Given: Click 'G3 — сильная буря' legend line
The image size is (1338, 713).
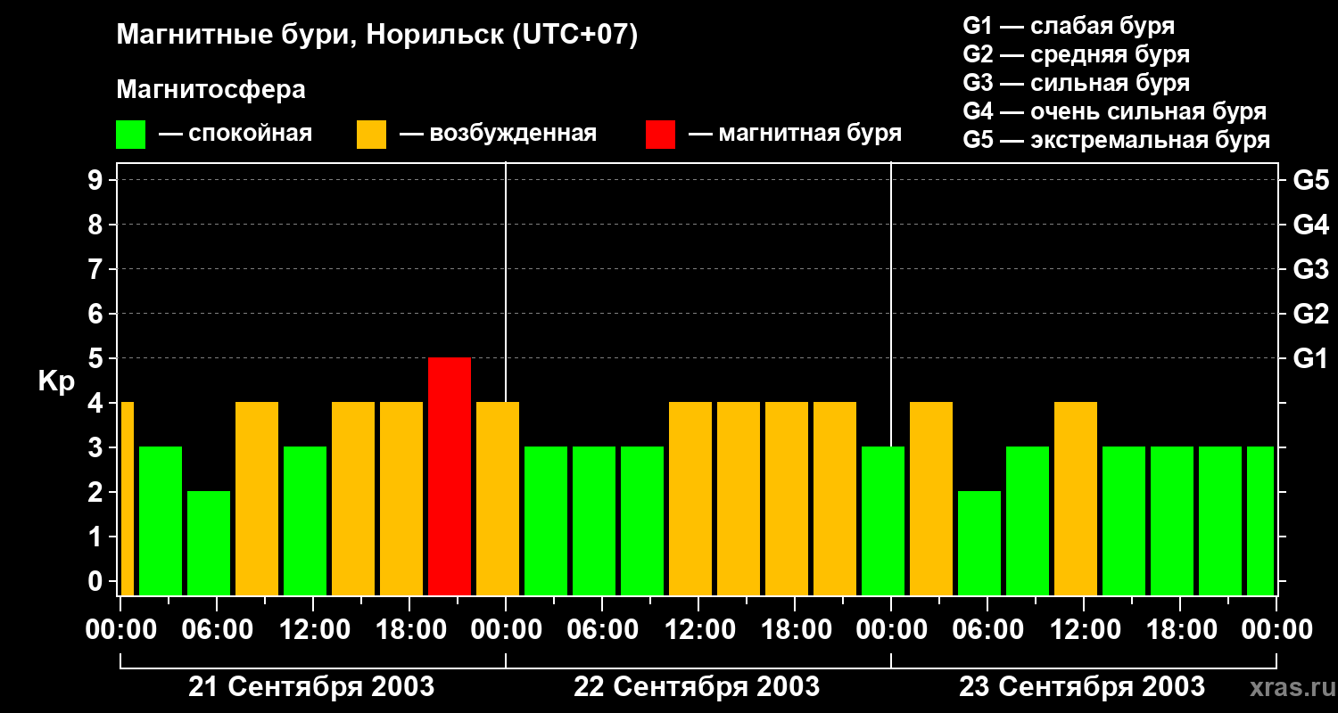Looking at the screenshot, I should [1077, 83].
